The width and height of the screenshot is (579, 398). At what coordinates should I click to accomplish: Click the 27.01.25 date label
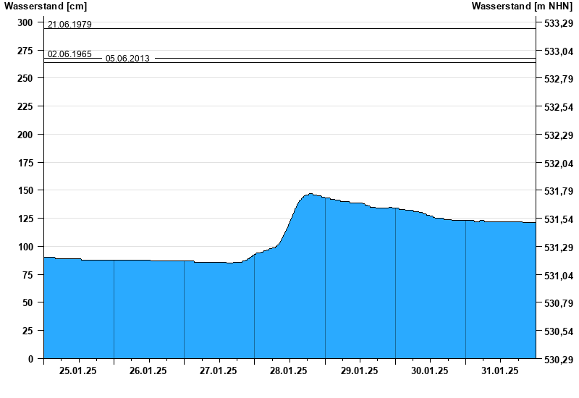(x=219, y=371)
